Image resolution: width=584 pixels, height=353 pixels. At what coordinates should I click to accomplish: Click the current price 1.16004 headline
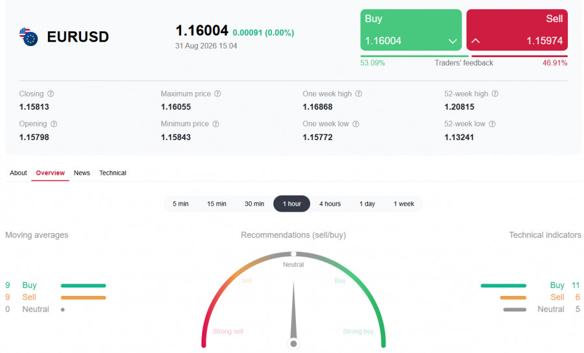[202, 30]
